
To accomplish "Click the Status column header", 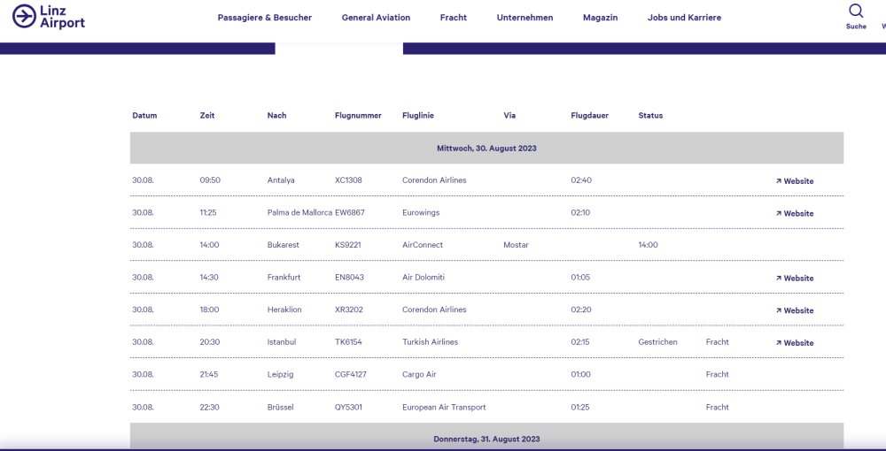I will [650, 116].
